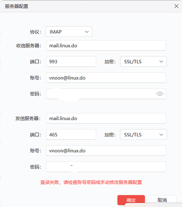Open the incoming server SSL/TLS encryption dropdown
Image resolution: width=182 pixels, height=207 pixels.
(143, 62)
